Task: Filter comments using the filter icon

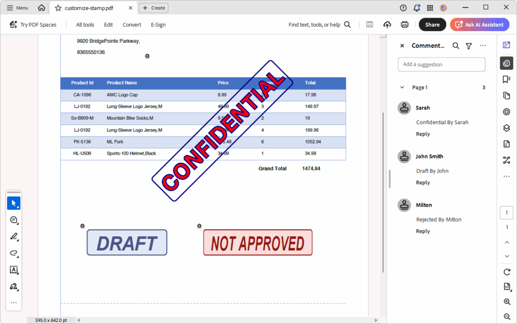Action: (x=468, y=45)
